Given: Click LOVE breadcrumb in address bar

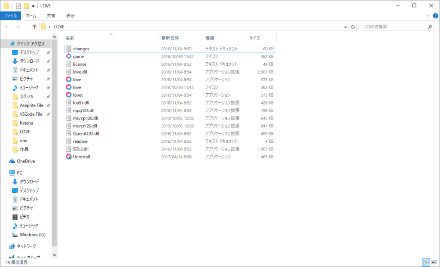Looking at the screenshot, I should point(59,27).
